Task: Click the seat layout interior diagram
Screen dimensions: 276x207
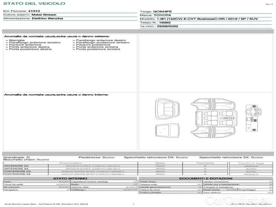Action: point(213,118)
